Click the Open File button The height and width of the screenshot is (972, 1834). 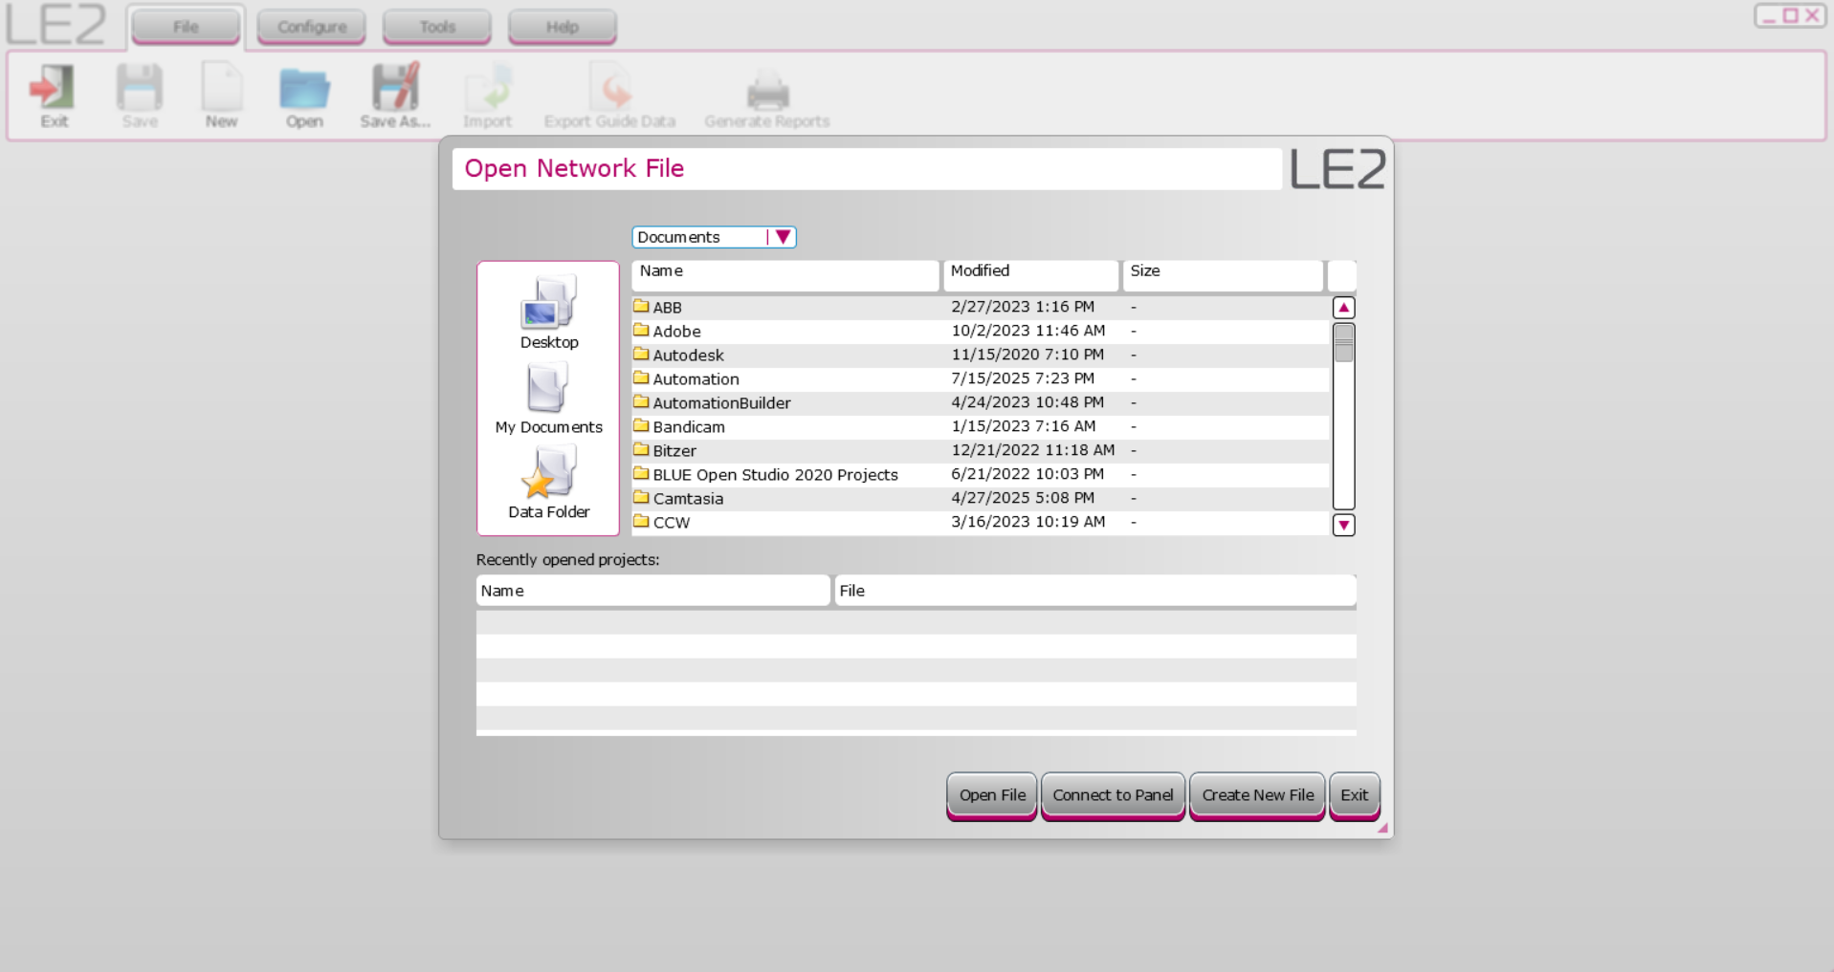tap(990, 794)
